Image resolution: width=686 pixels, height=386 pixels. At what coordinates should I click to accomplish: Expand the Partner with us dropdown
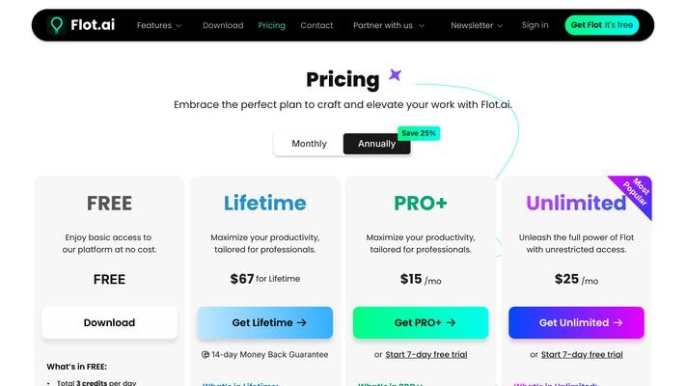point(389,25)
